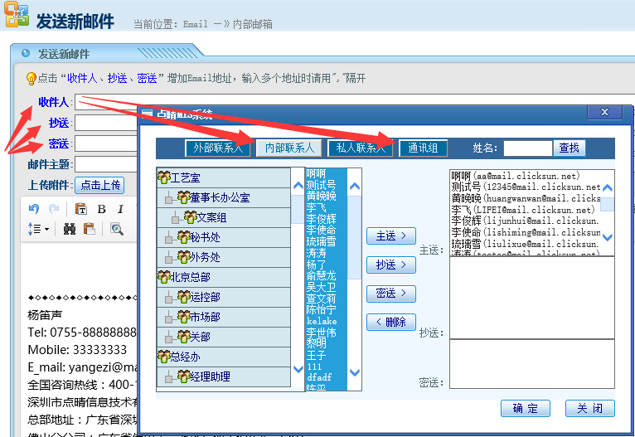Select contact 李世伟 in the list
This screenshot has width=635, height=437.
coord(322,332)
